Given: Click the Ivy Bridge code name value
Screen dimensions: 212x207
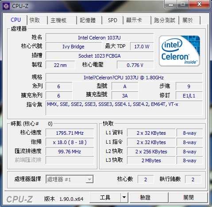Looking at the screenshot, I should (73, 47).
